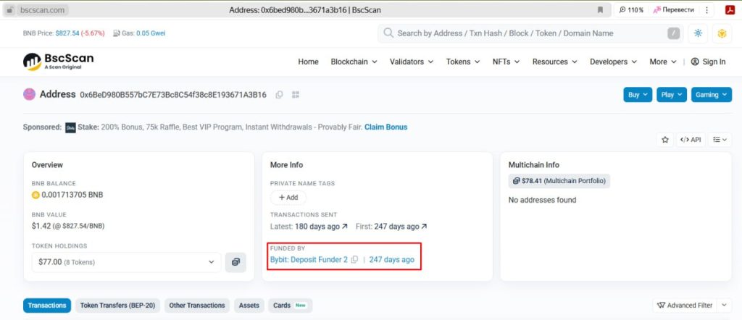Open the Blockchain menu
This screenshot has height=320, width=742.
(354, 62)
